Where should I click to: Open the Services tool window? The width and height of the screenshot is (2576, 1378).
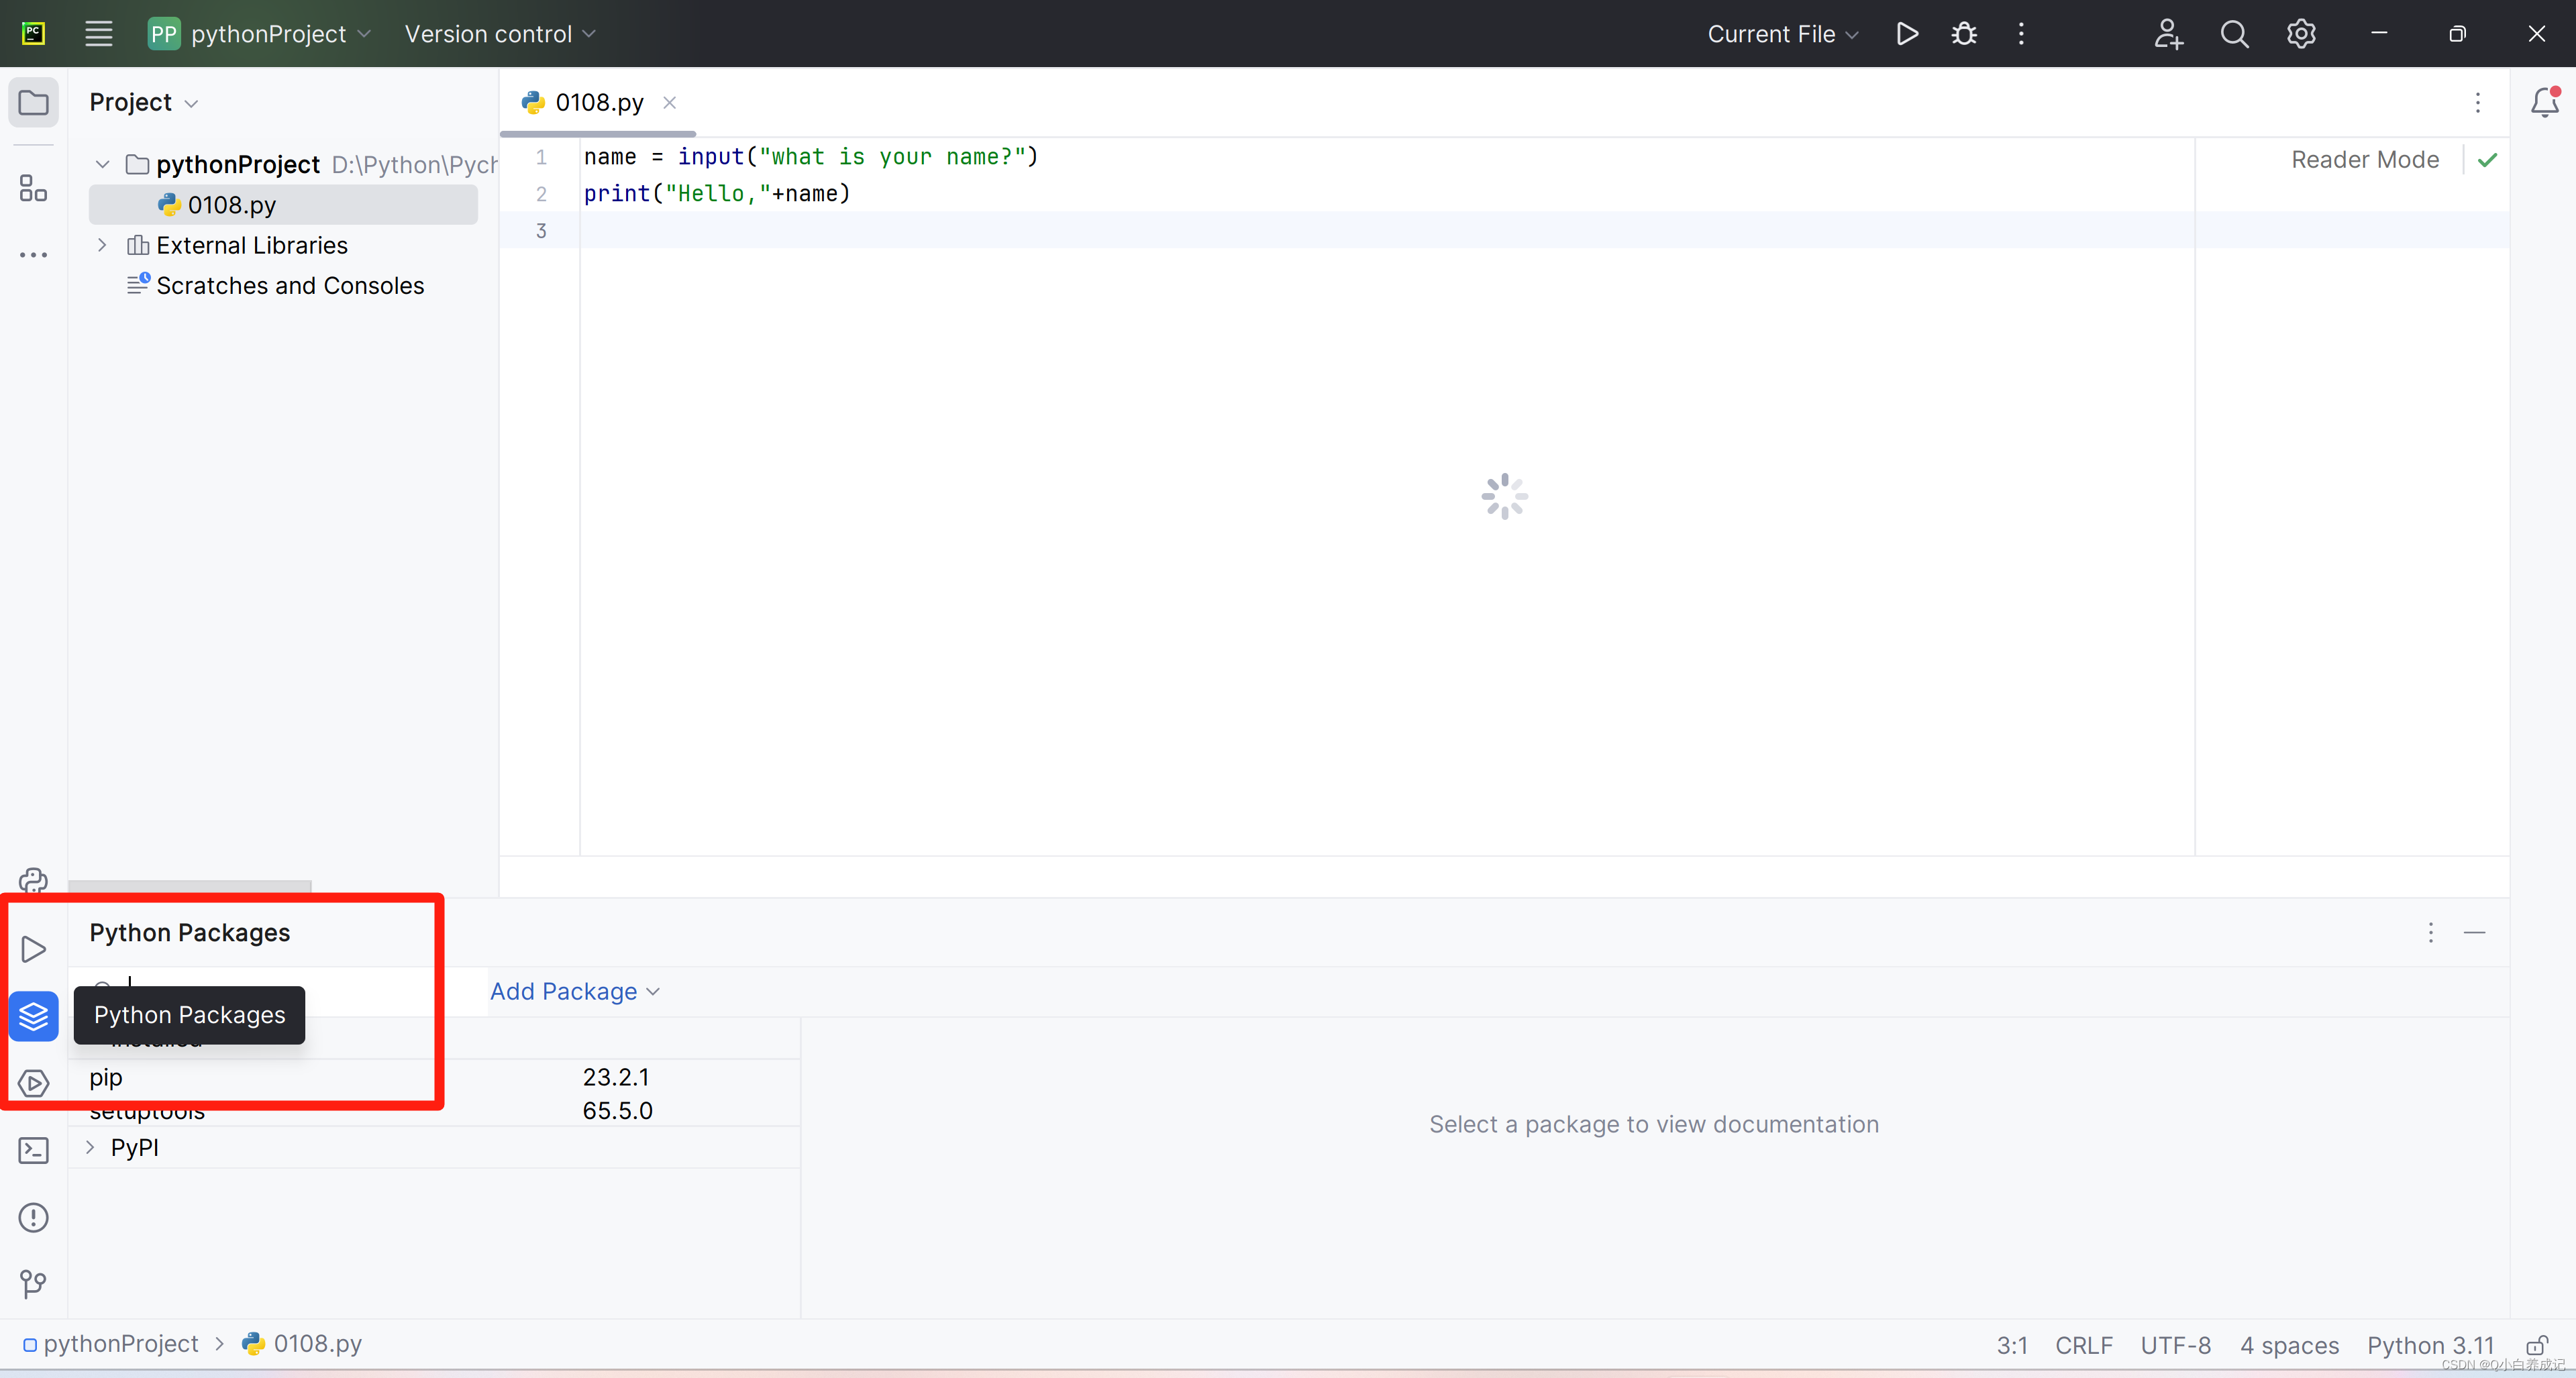(x=33, y=1083)
